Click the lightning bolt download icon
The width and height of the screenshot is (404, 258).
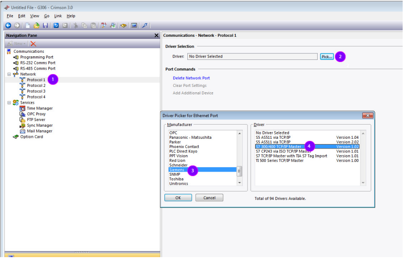[x=145, y=25]
